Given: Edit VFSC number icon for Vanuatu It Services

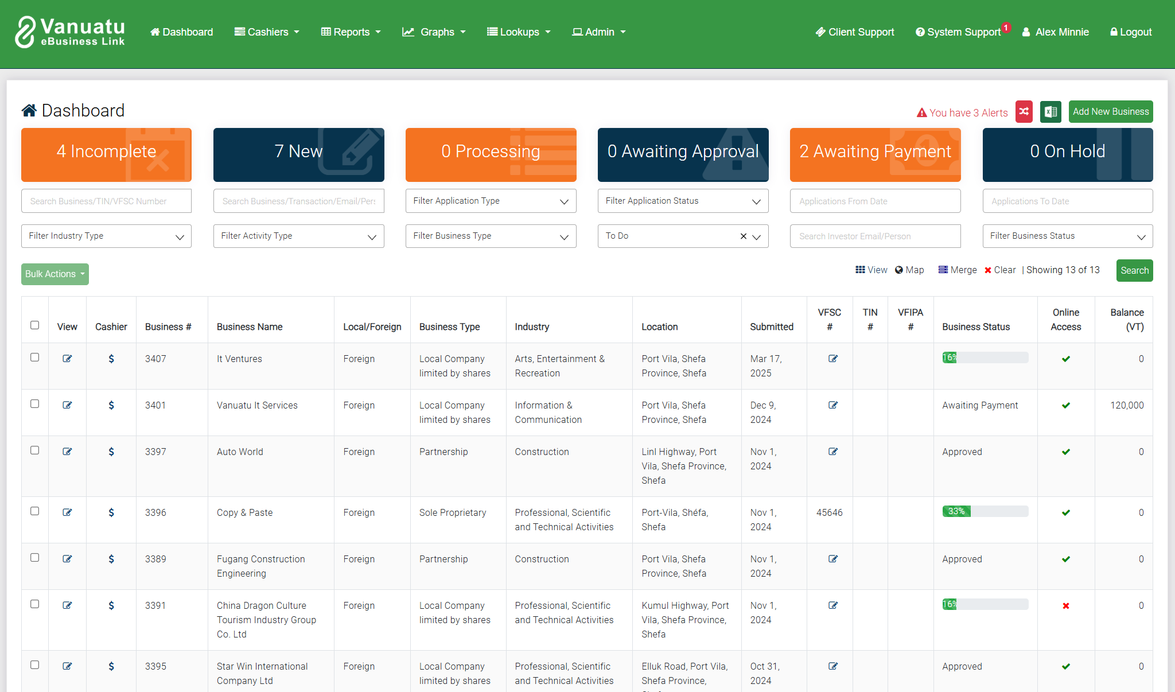Looking at the screenshot, I should point(833,405).
